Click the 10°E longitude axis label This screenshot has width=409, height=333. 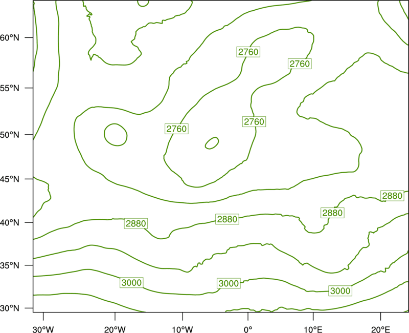(x=313, y=329)
